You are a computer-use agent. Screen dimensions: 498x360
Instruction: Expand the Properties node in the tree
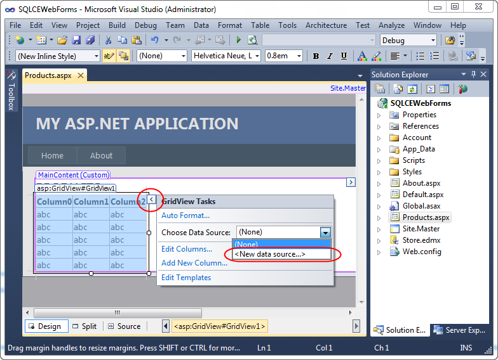click(379, 115)
